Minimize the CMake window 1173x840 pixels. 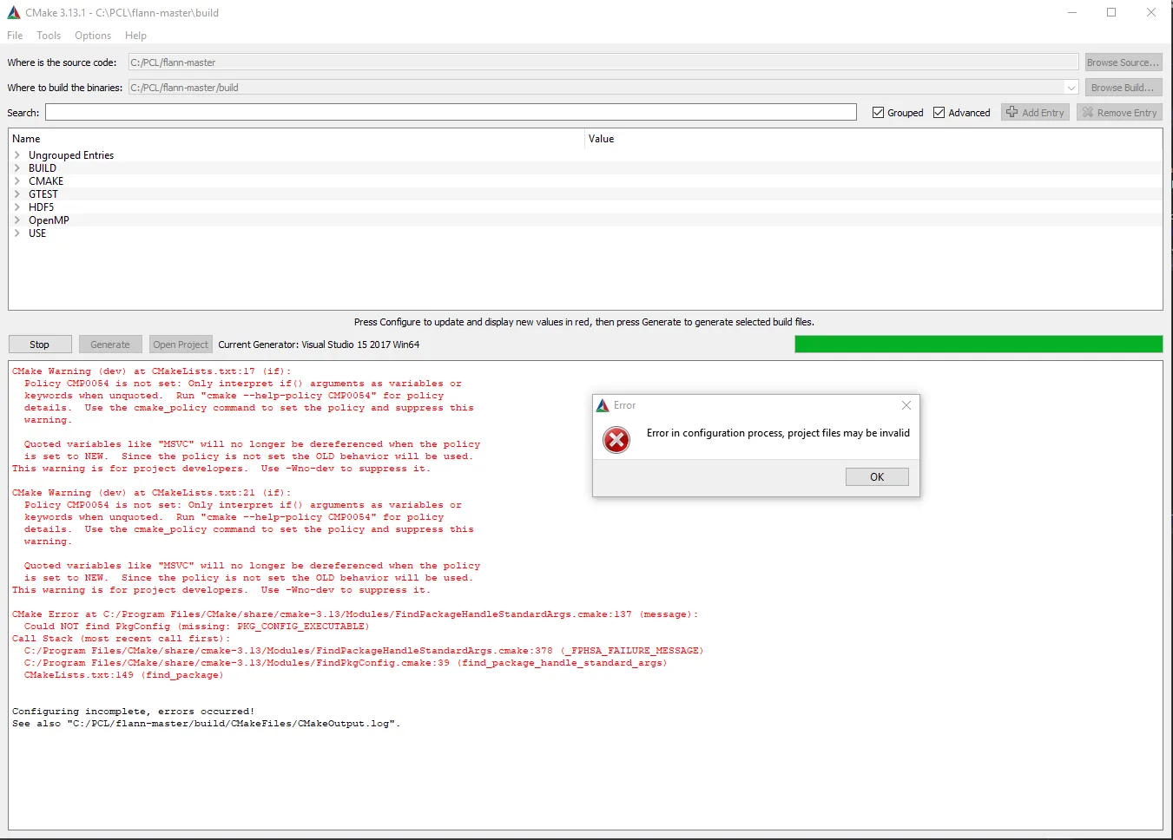1072,13
